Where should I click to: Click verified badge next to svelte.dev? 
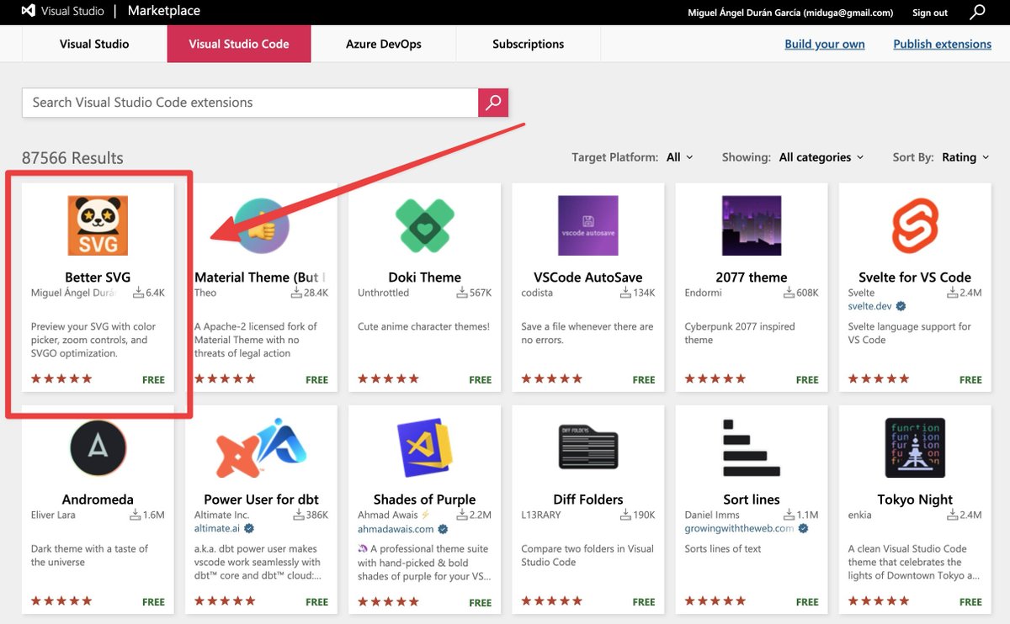pos(901,306)
